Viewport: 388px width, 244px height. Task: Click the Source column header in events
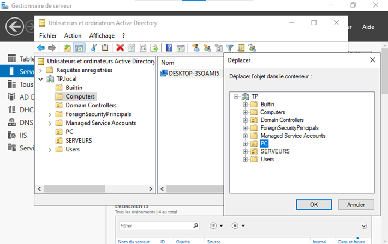214,241
